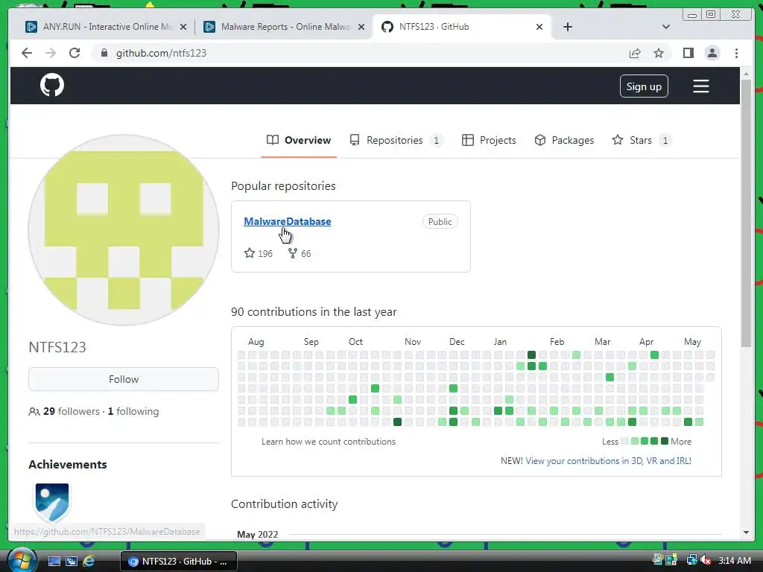The width and height of the screenshot is (763, 572).
Task: Click the muted volume tray icon
Action: pos(706,560)
